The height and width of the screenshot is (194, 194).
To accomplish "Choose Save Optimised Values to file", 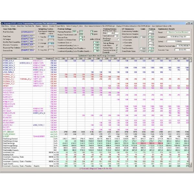I will tap(162, 26).
